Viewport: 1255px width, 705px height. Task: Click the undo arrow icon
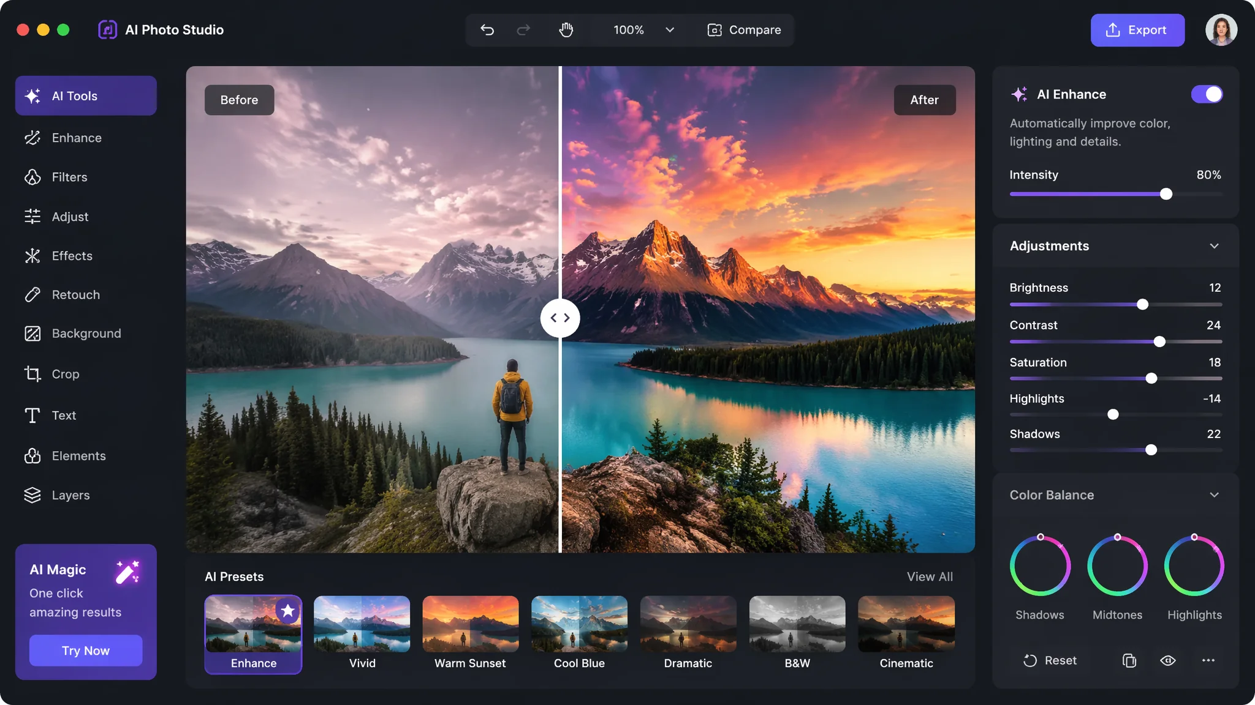pos(487,30)
